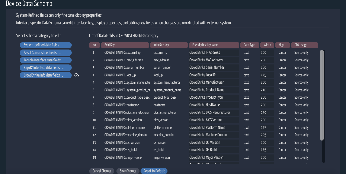Open CrowdStrike Info data fields
The width and height of the screenshot is (346, 174).
click(46, 75)
